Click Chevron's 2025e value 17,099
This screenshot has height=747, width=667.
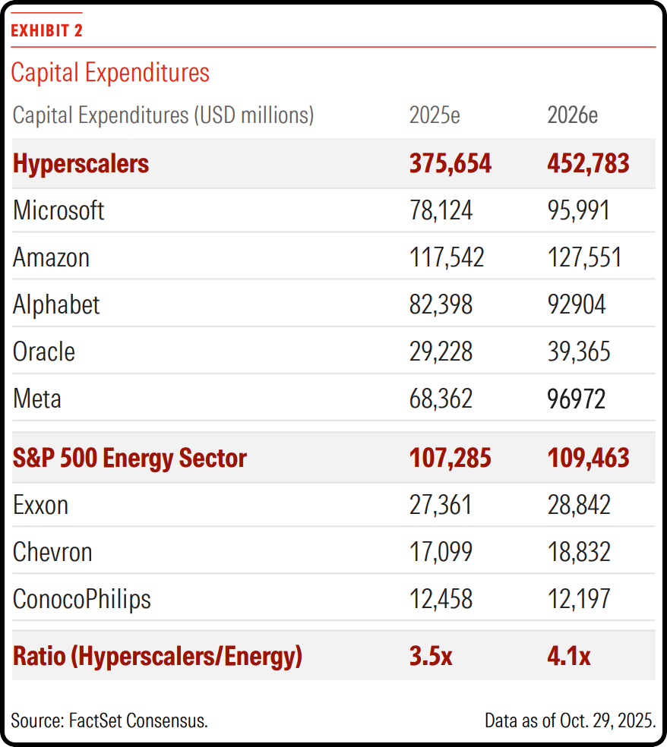441,552
